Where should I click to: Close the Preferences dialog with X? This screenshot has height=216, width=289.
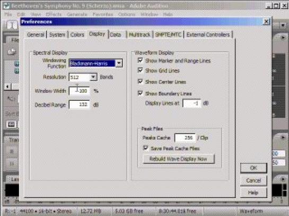point(266,22)
